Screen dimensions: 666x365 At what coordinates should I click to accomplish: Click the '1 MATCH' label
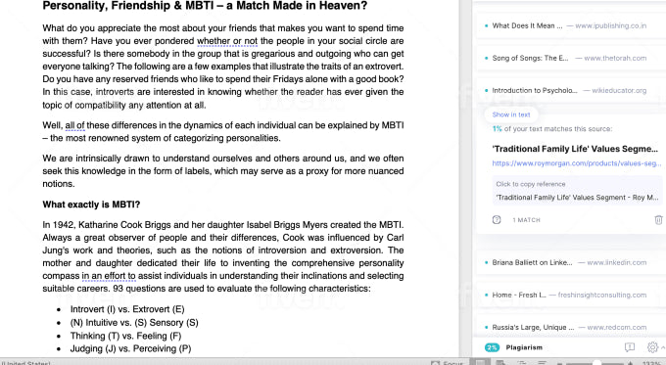(526, 220)
